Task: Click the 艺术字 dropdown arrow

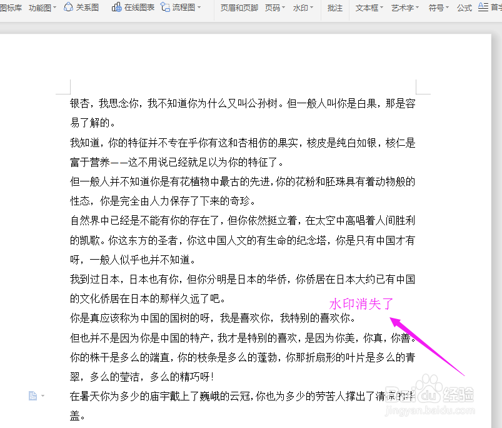Action: [418, 9]
